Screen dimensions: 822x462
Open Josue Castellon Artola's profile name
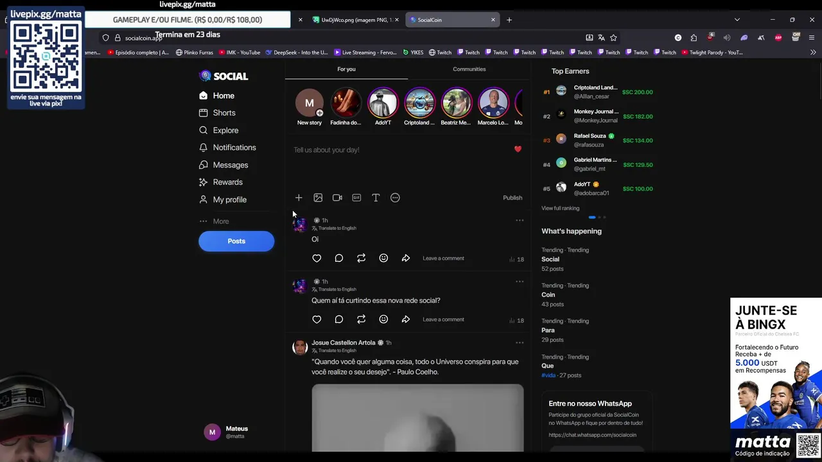tap(344, 343)
